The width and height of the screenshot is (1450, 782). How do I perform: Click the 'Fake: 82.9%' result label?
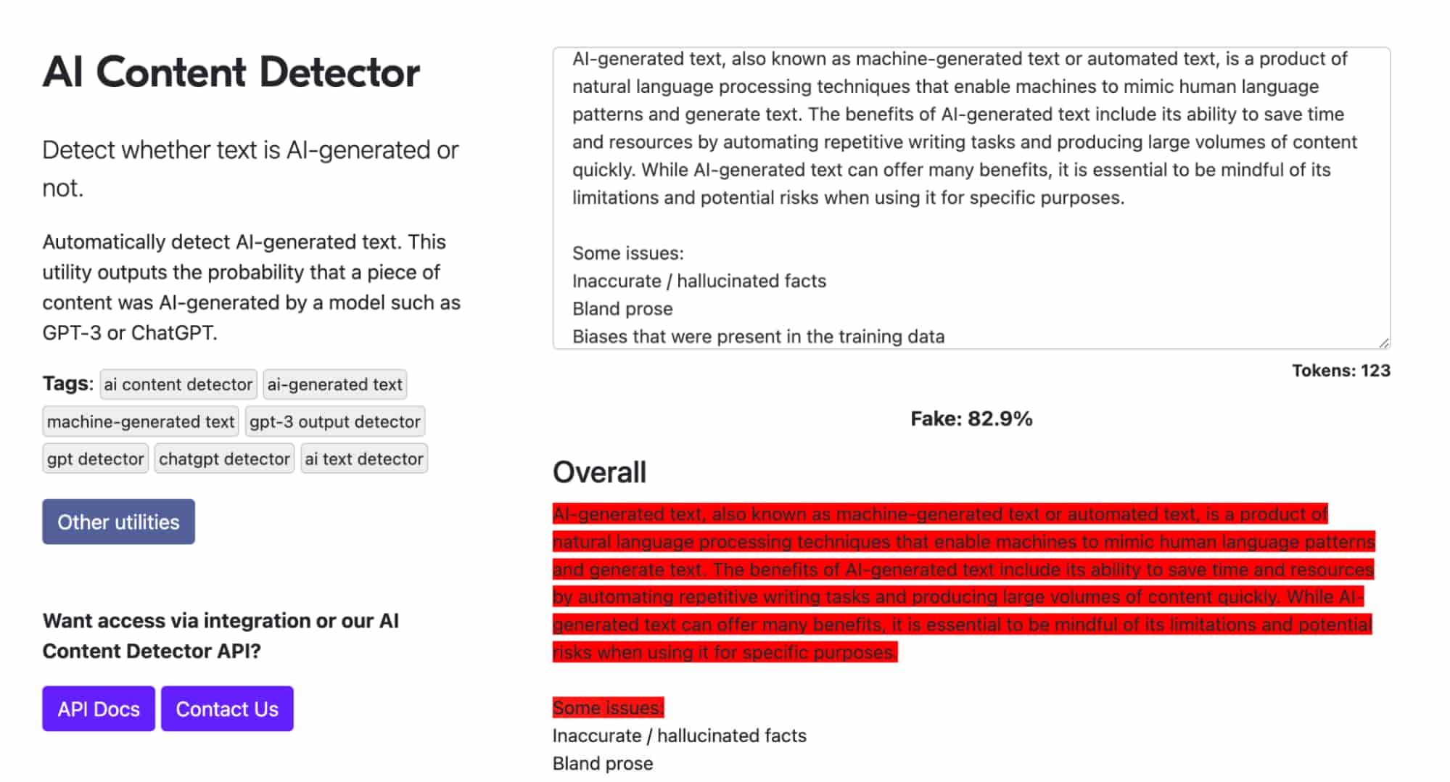971,419
